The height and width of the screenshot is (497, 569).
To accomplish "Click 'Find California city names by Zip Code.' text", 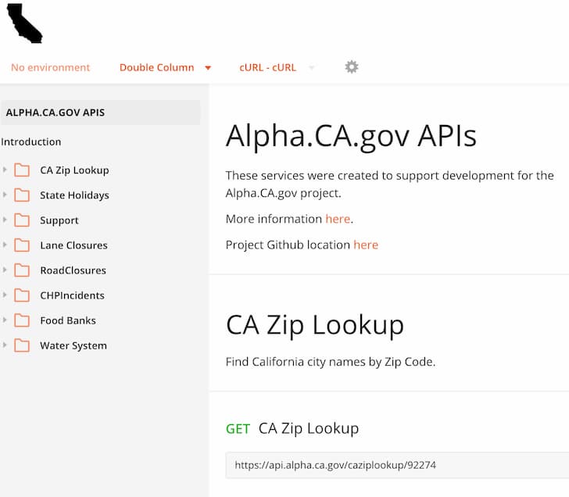I will point(330,362).
